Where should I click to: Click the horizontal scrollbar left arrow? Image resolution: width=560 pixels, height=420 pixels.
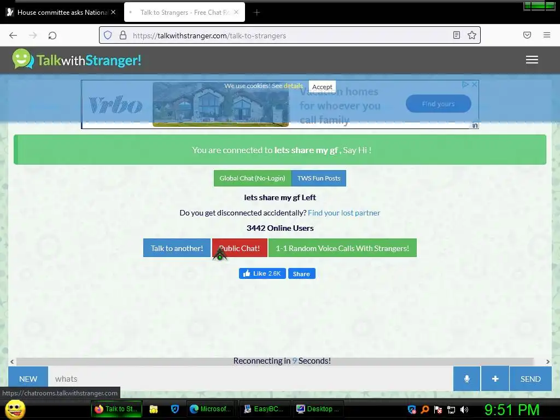click(x=12, y=361)
